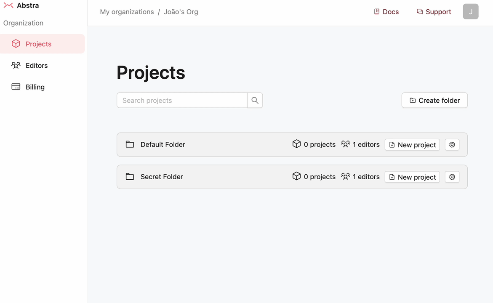Screen dimensions: 493x303
Task: Go to the Editors sidebar section
Action: click(37, 65)
